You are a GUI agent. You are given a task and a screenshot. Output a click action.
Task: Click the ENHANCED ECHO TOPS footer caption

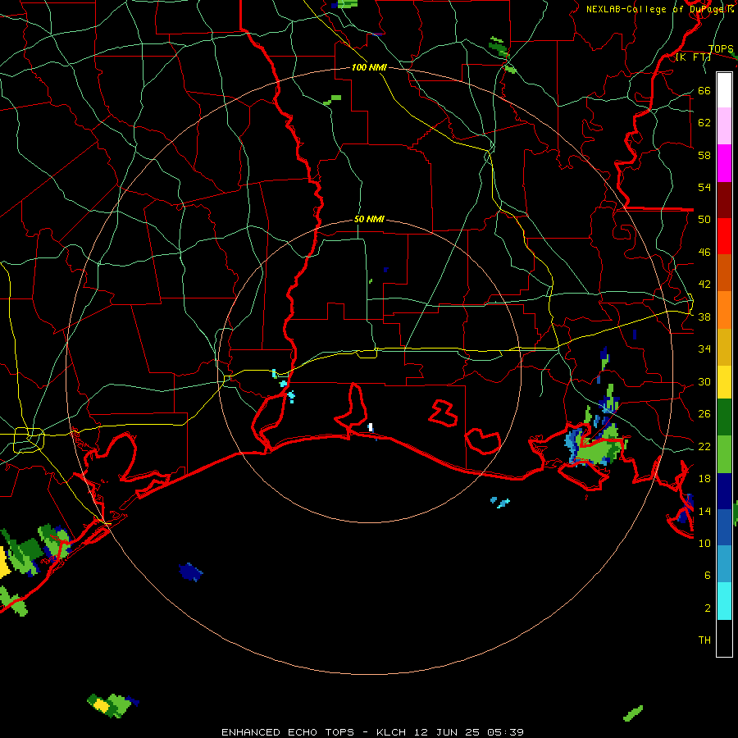(372, 732)
